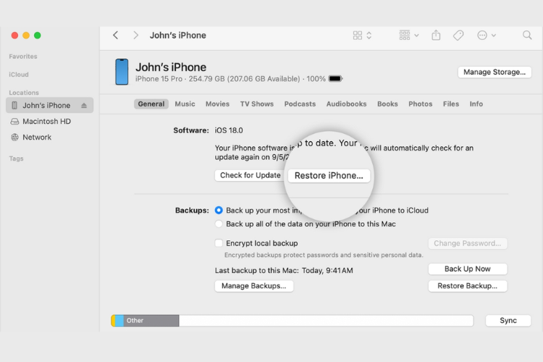
Task: Switch to the Info tab
Action: tap(476, 104)
